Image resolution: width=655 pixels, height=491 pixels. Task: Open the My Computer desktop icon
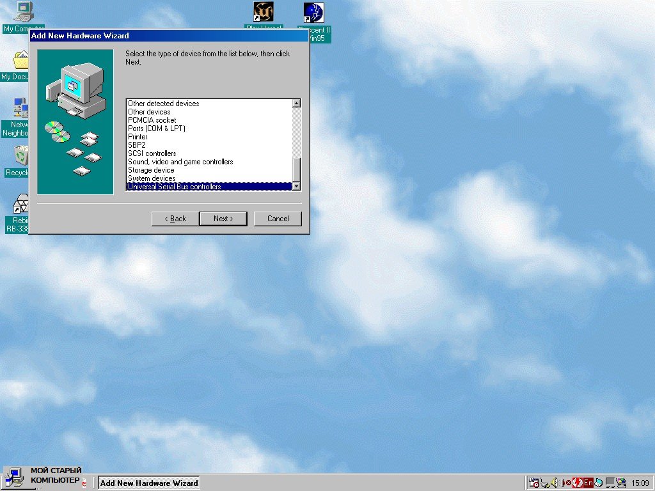[x=23, y=12]
